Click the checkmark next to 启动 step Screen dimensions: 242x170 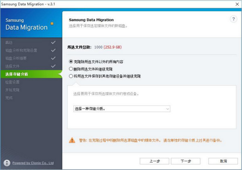pos(53,42)
